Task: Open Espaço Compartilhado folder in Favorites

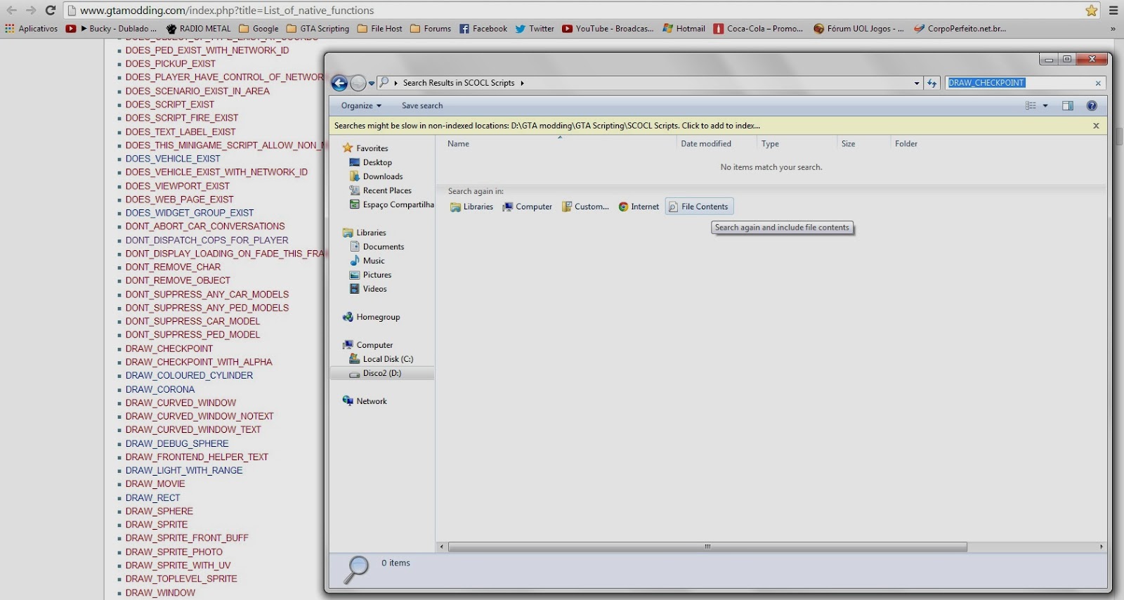Action: tap(391, 204)
